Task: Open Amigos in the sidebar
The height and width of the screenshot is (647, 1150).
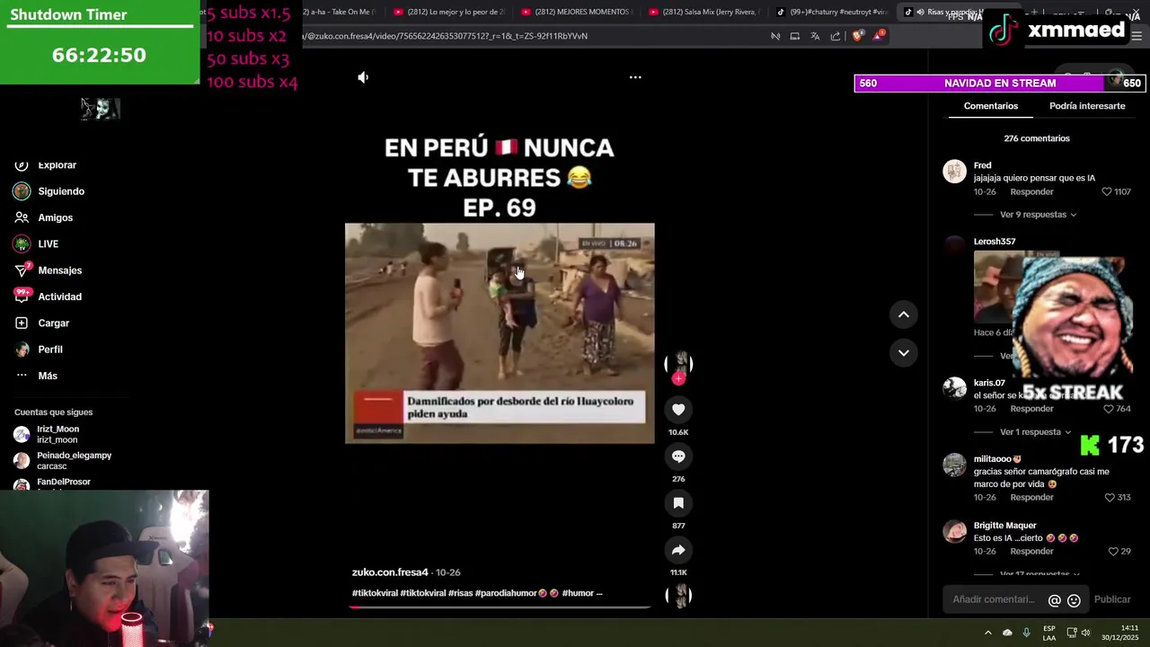Action: 44,217
